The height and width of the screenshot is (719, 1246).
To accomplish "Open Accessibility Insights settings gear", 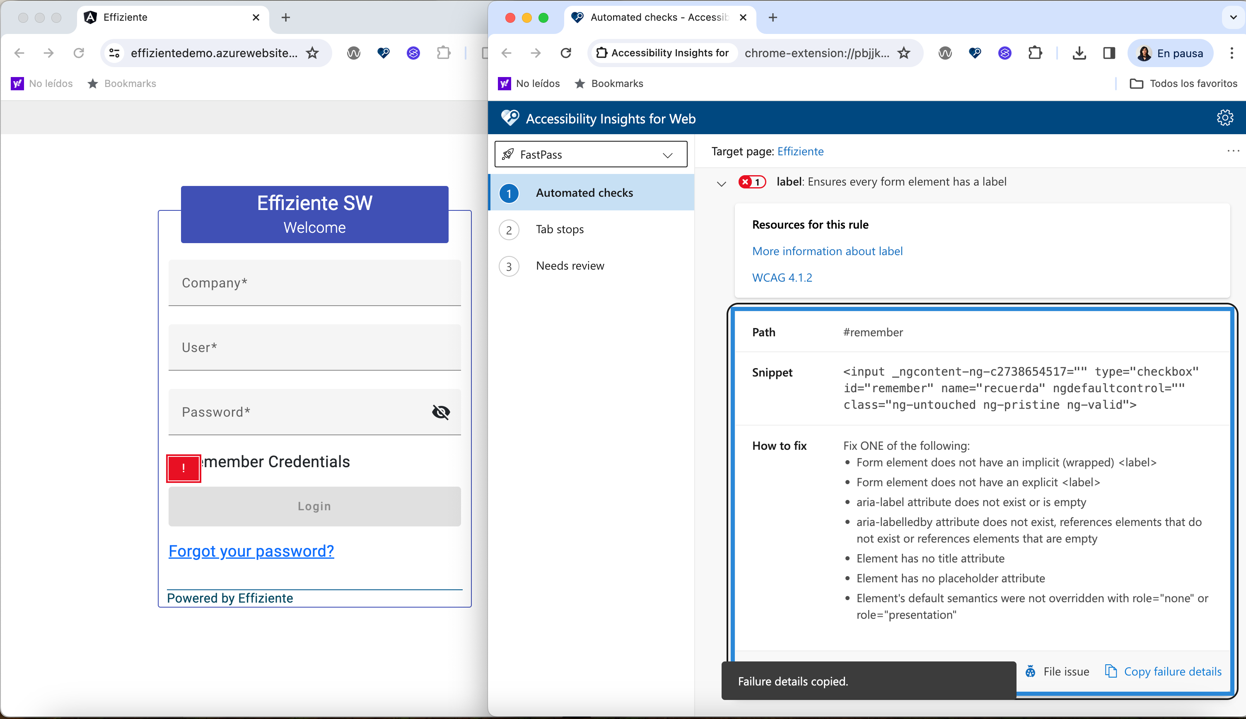I will [1225, 118].
